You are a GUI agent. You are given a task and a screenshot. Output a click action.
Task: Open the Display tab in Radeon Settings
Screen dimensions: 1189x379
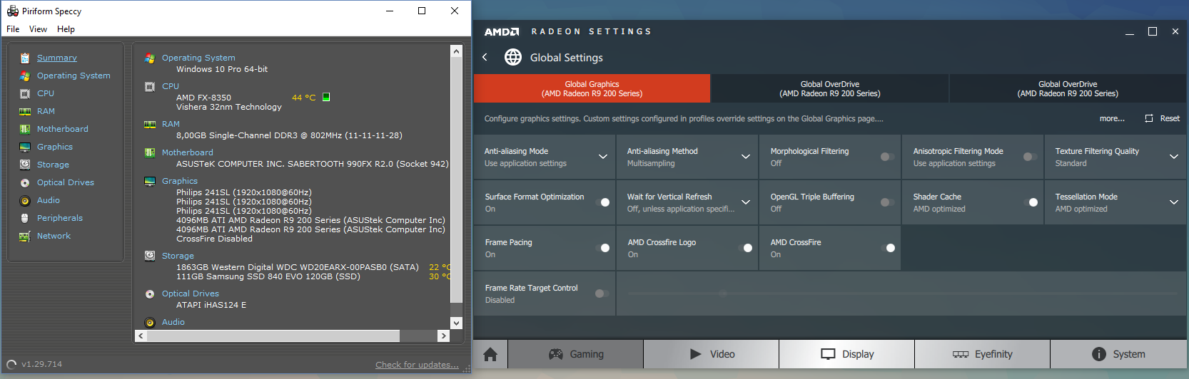pos(847,354)
